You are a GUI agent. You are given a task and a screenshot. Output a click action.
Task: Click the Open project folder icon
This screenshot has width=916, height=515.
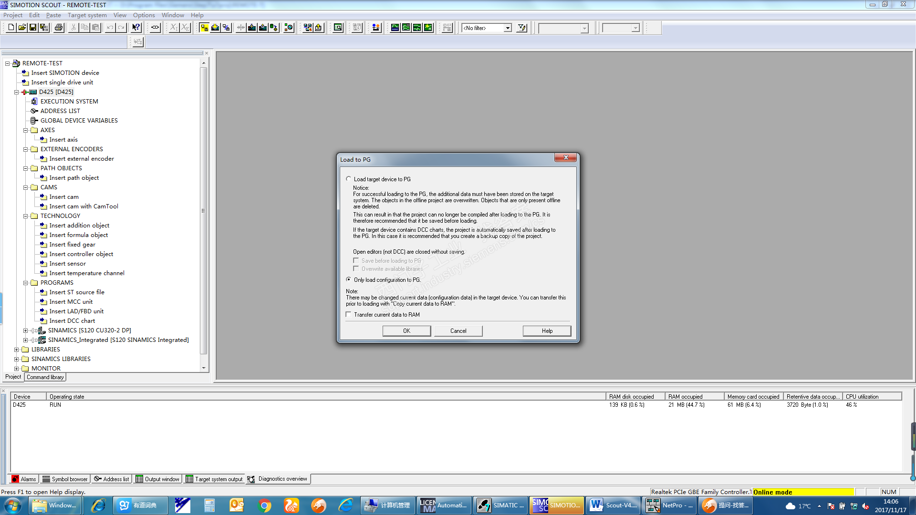22,28
